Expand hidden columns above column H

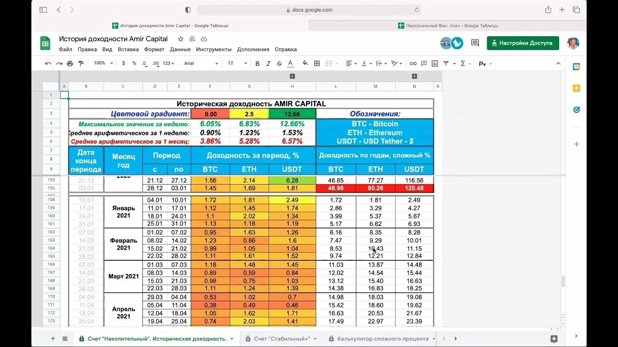(x=292, y=76)
